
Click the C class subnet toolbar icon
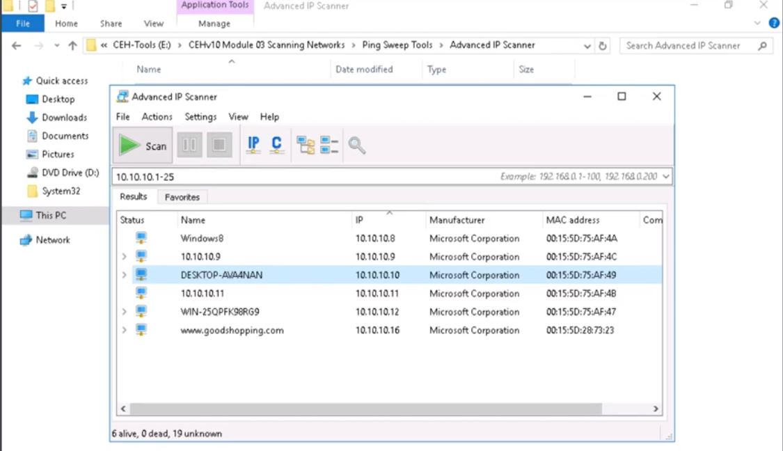[276, 145]
